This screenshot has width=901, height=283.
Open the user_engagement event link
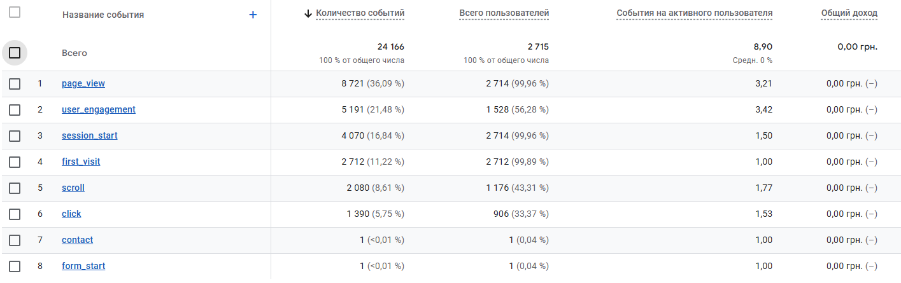coord(99,109)
